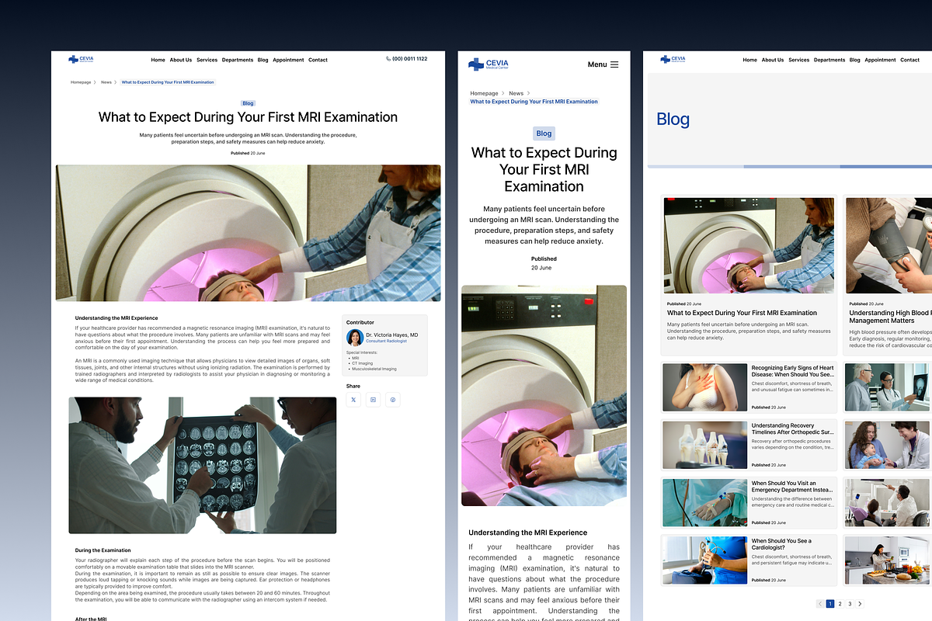
Task: Click the breadcrumb chevron after Homepage in desktop article
Action: click(x=96, y=82)
